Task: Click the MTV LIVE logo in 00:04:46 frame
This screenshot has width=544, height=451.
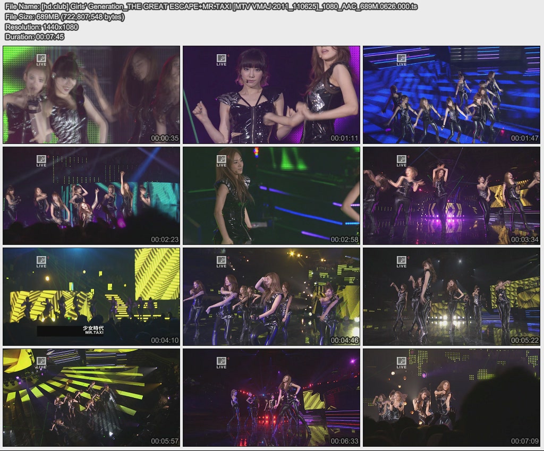Action: [x=222, y=262]
